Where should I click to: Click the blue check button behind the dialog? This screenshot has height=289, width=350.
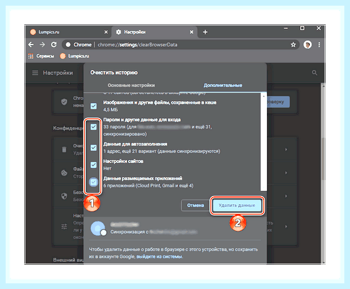click(x=278, y=102)
